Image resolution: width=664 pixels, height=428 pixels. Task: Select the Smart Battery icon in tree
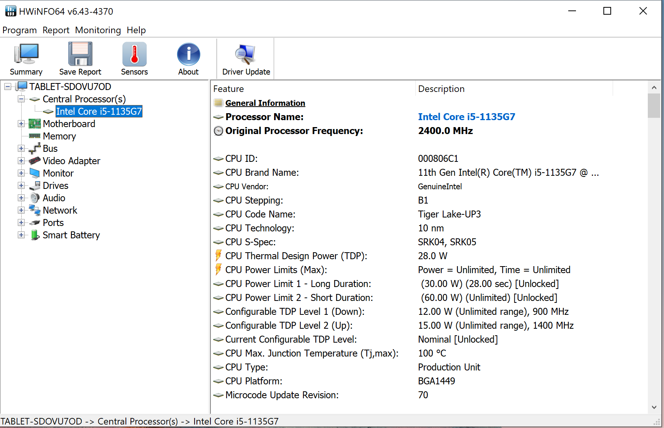pyautogui.click(x=35, y=235)
